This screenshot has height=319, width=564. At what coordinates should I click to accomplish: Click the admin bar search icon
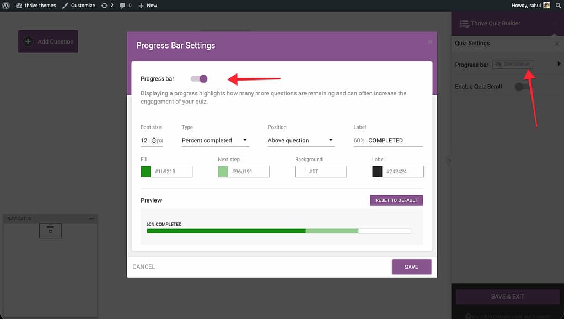click(x=558, y=5)
